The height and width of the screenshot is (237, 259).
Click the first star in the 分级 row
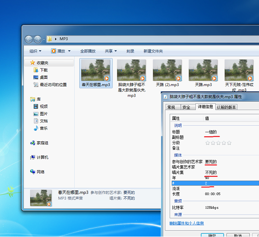point(208,143)
